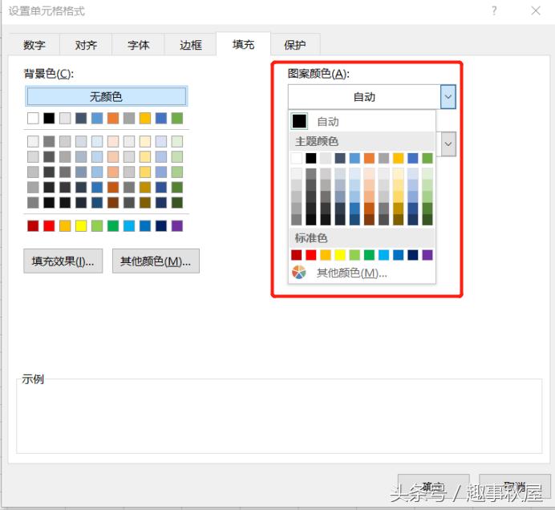Image resolution: width=555 pixels, height=510 pixels.
Task: Collapse the 图案颜色 dropdown arrow
Action: [x=448, y=96]
